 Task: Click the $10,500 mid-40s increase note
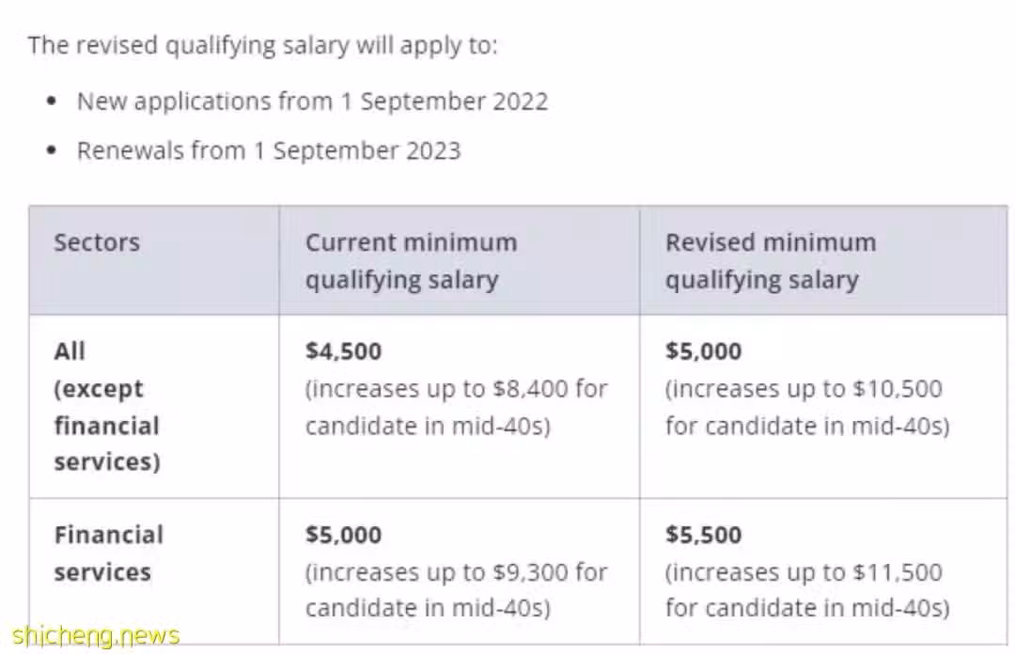click(807, 407)
